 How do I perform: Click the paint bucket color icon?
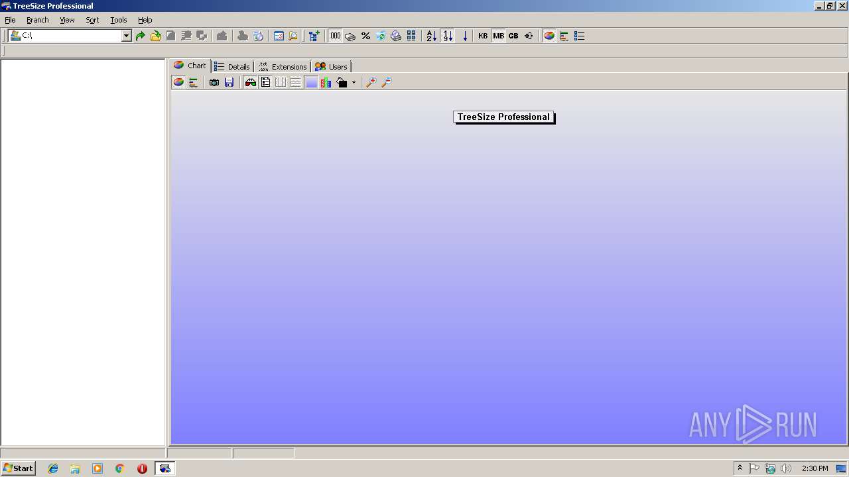tap(342, 82)
